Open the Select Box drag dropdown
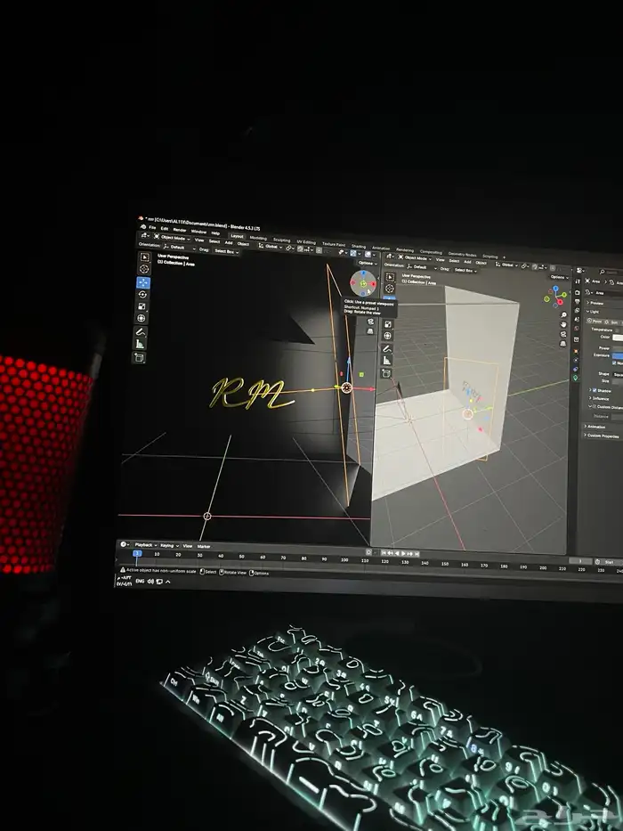Screen dimensions: 623x831 click(225, 251)
